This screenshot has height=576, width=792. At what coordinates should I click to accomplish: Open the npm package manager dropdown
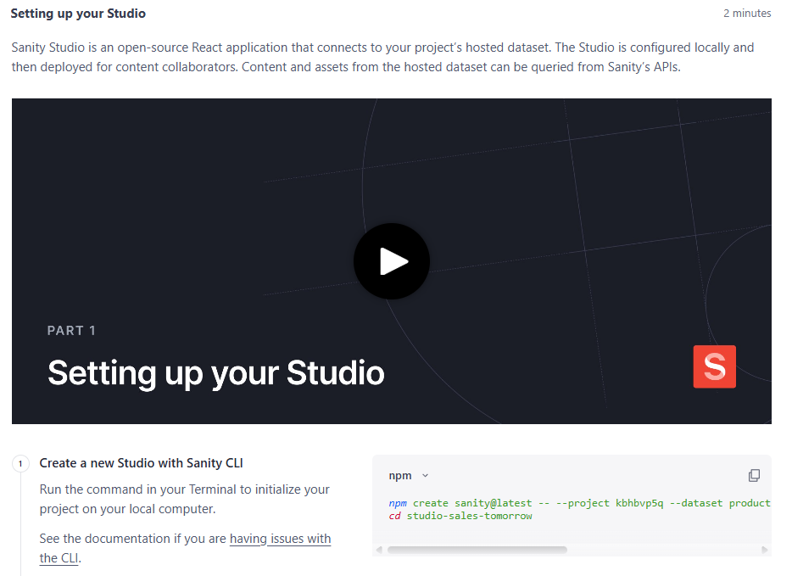[409, 475]
